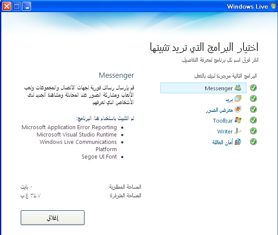The height and width of the screenshot is (235, 278).
Task: Click green checkmark beside أمان العائلة
Action: (253, 142)
